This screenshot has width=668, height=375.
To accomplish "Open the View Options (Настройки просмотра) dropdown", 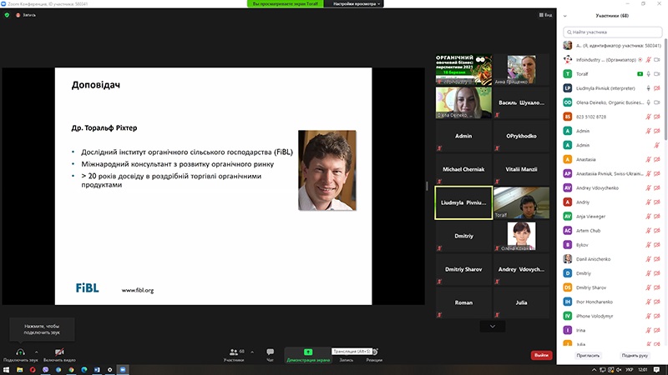I will click(356, 4).
